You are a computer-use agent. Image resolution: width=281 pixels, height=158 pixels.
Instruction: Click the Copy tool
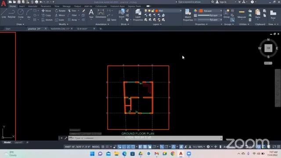[46, 15]
